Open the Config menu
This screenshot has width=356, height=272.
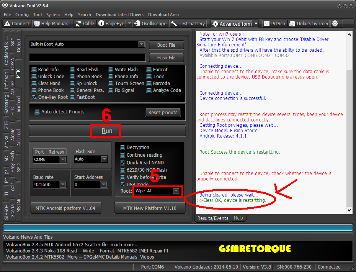click(x=22, y=15)
